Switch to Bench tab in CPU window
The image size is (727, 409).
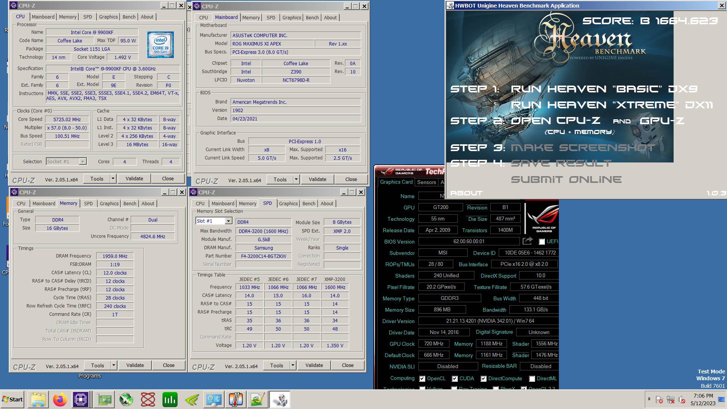129,17
